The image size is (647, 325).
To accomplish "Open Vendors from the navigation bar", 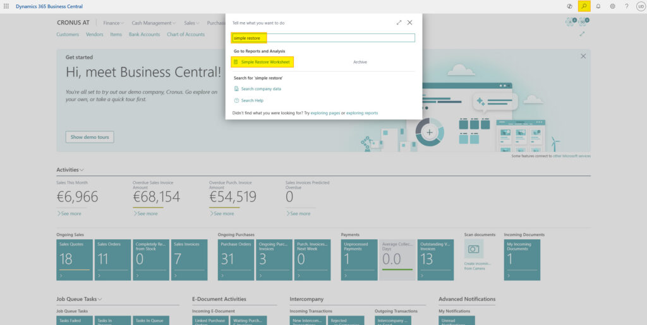I will click(x=94, y=35).
